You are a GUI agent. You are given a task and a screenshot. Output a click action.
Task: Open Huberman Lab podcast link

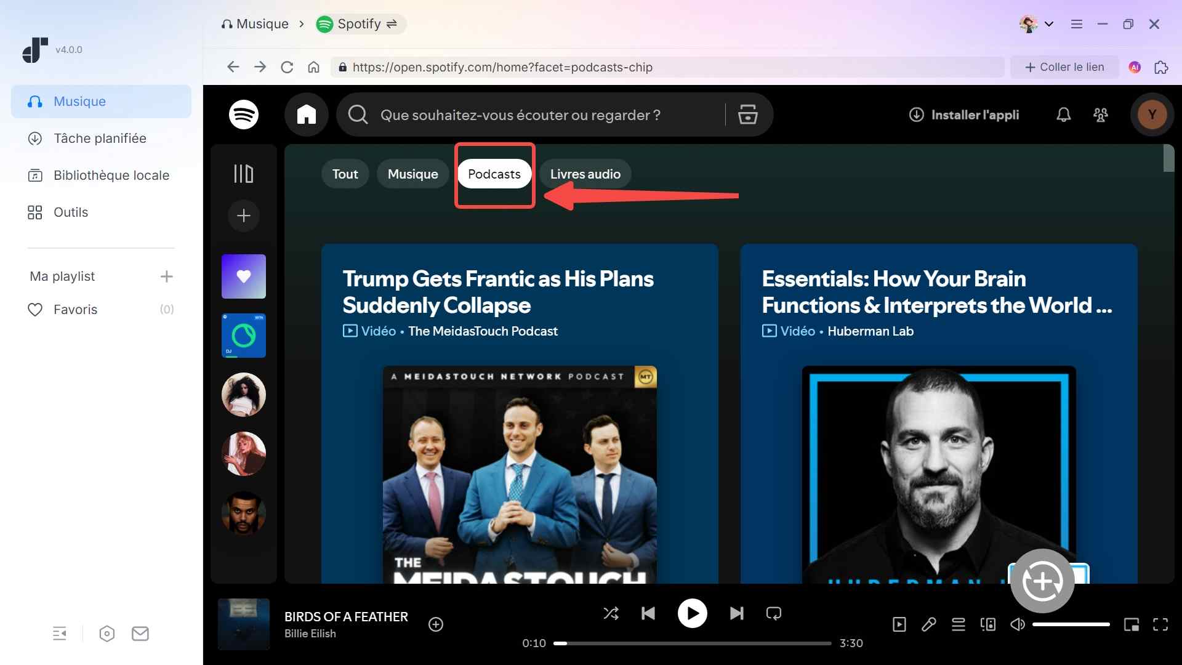click(x=870, y=331)
